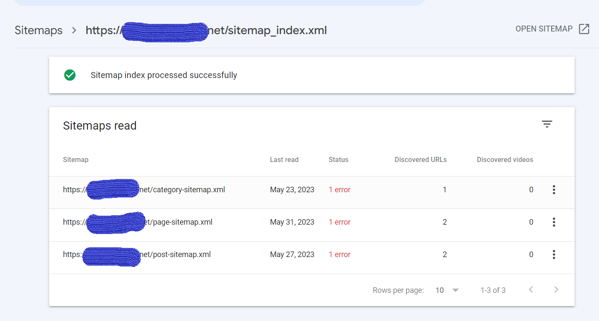Image resolution: width=599 pixels, height=321 pixels.
Task: Click the May 27, 2023 date cell
Action: 292,254
